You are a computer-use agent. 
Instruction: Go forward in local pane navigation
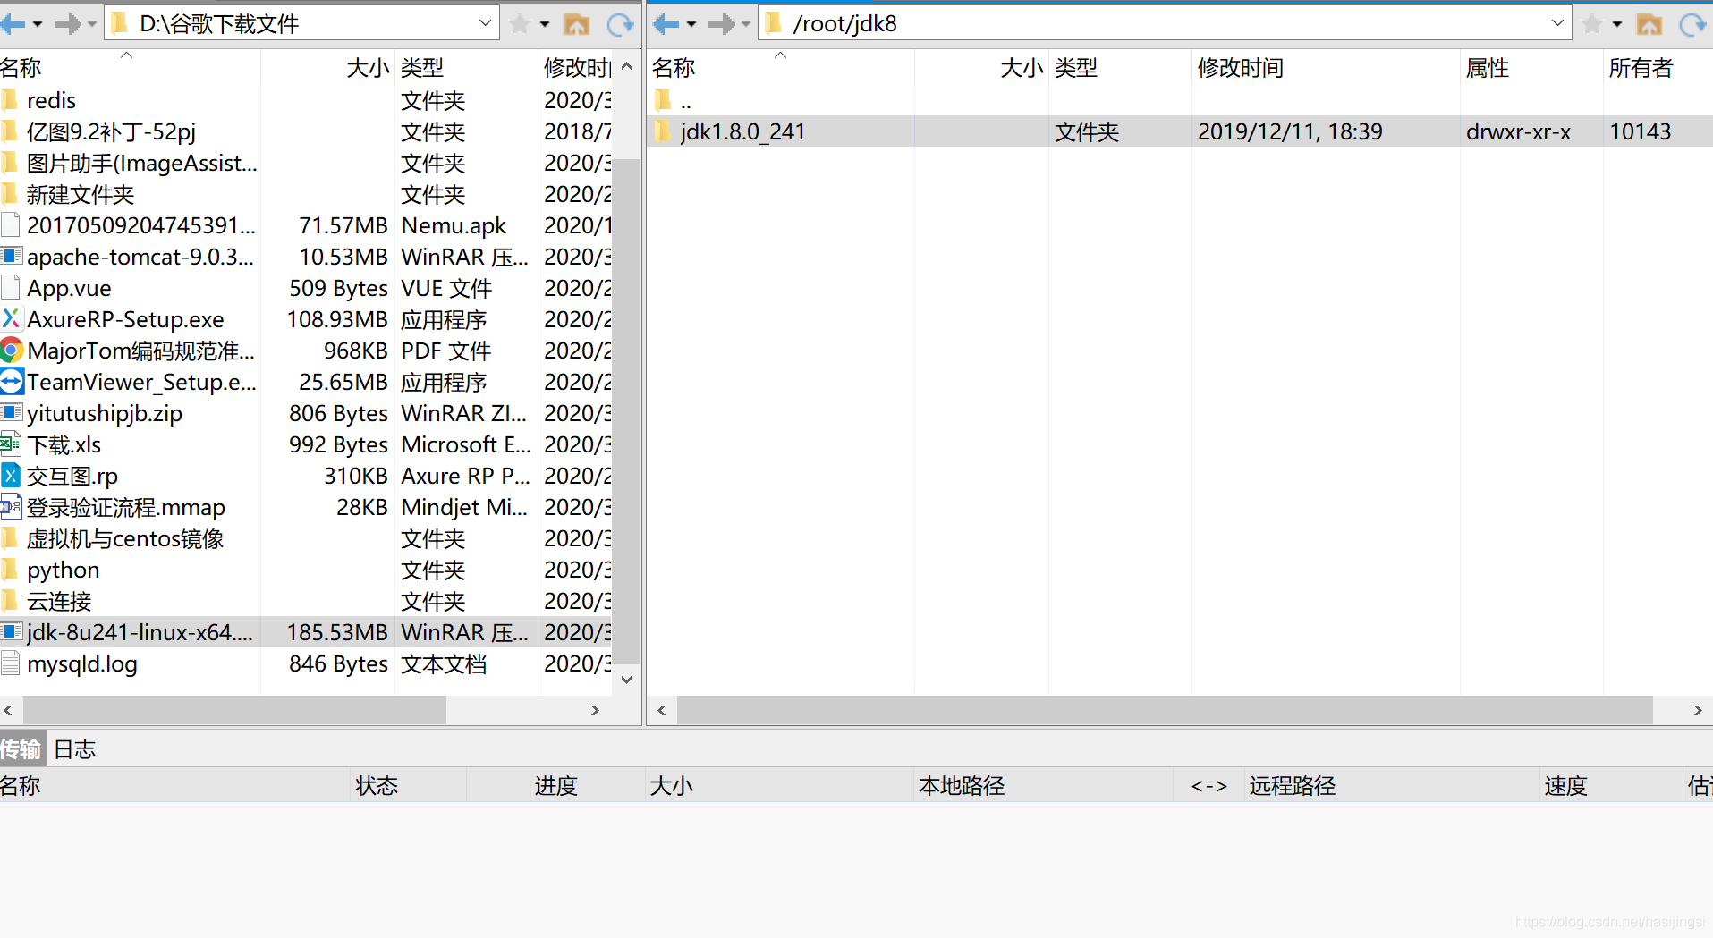67,24
